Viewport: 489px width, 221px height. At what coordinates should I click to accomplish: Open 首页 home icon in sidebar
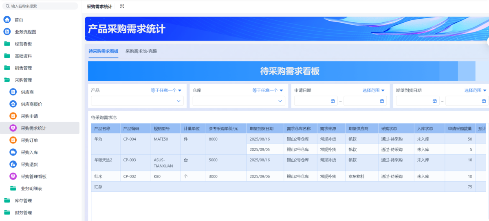point(7,19)
